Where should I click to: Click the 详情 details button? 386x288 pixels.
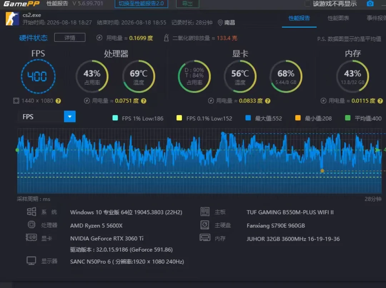70,38
